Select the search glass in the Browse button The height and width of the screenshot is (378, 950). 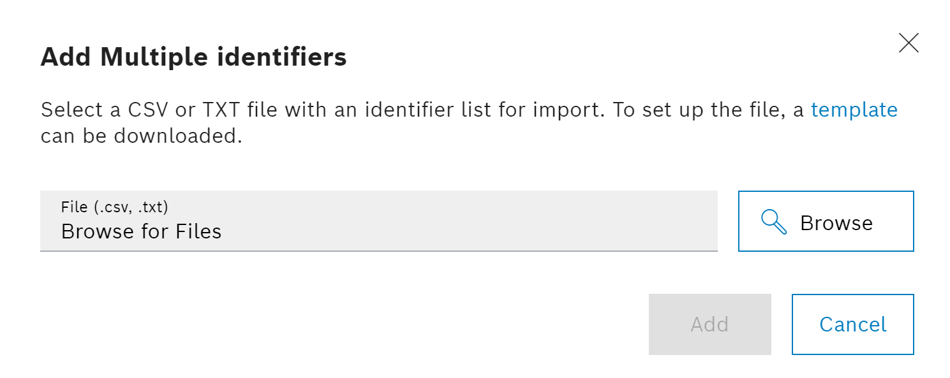[773, 222]
